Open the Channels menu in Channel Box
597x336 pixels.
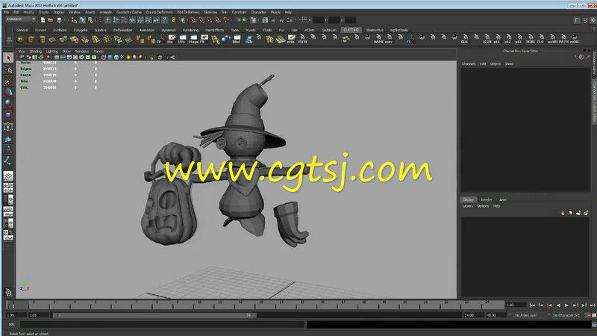469,64
